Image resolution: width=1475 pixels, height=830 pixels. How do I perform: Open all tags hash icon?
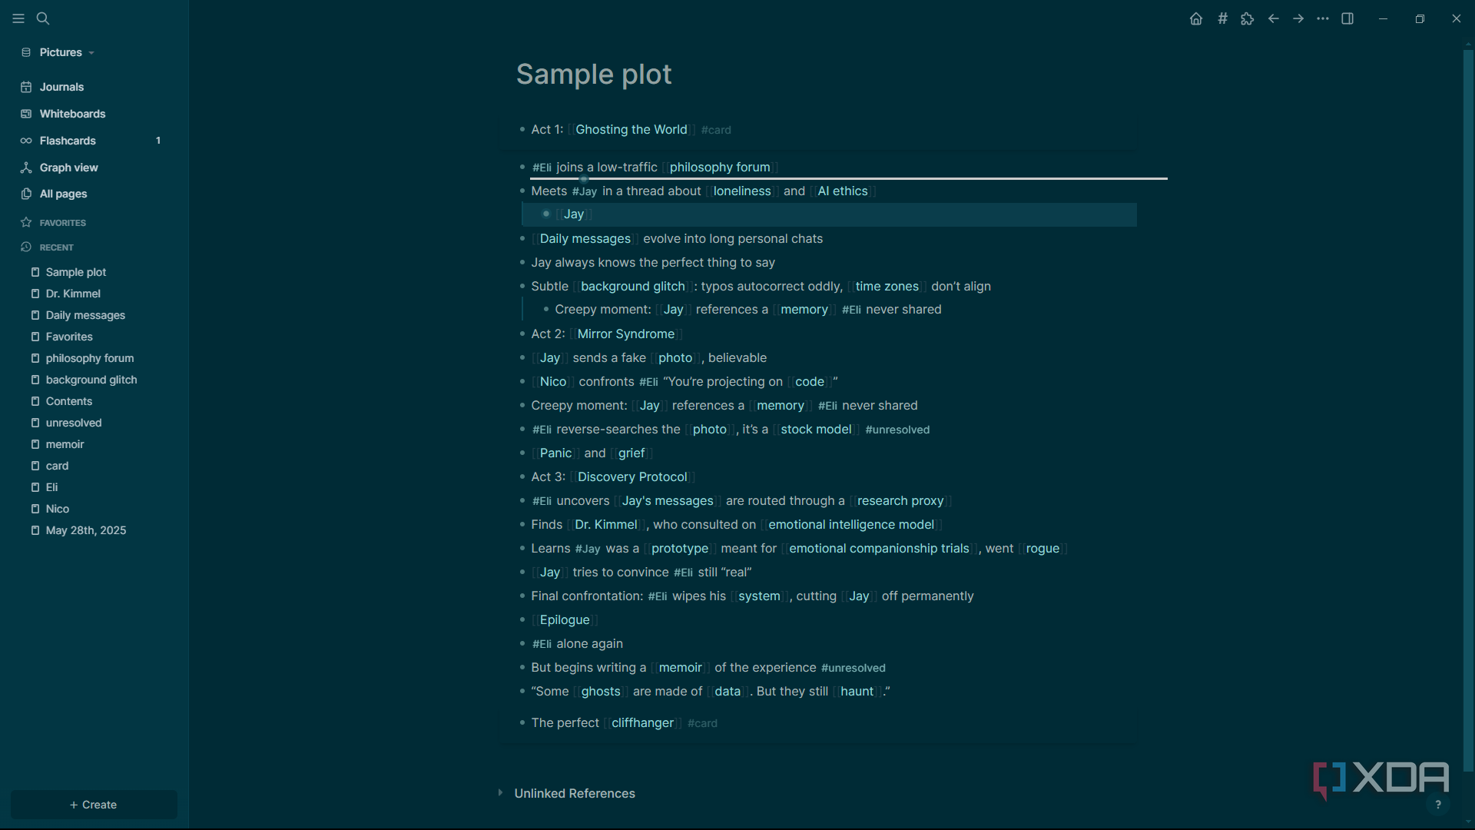(x=1222, y=18)
